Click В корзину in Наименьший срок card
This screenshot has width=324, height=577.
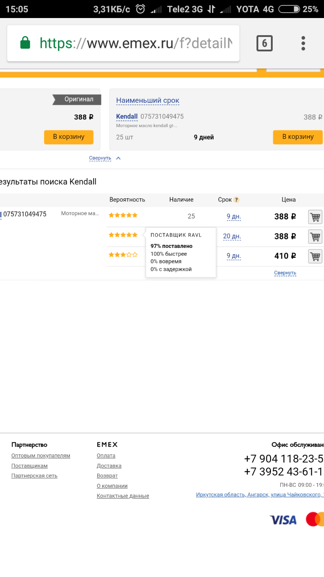coord(297,137)
